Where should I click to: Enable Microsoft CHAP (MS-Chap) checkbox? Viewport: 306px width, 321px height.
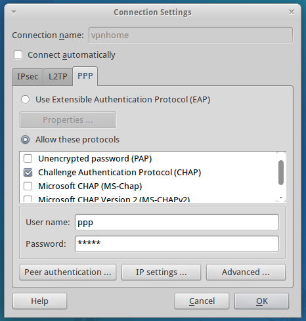click(28, 186)
